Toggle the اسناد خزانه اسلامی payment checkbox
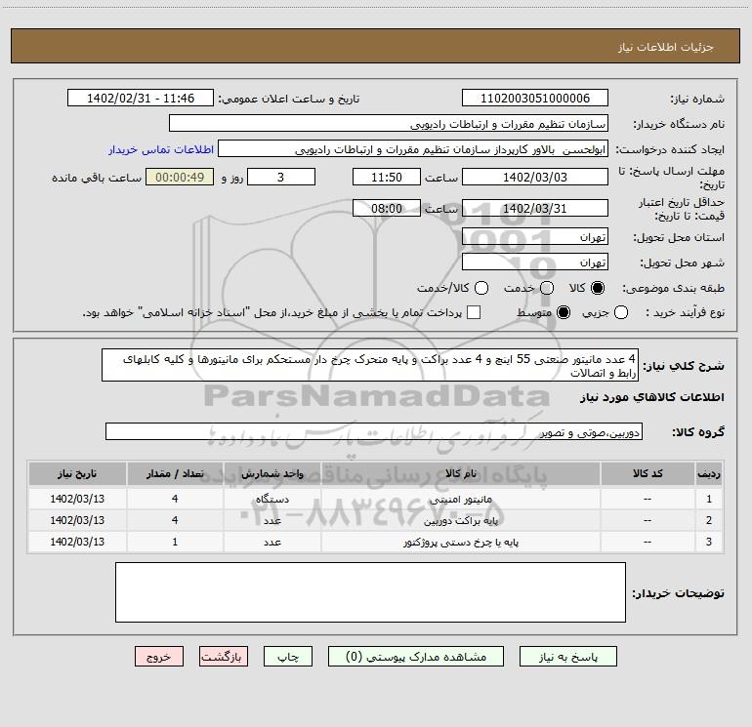This screenshot has height=727, width=752. [474, 312]
